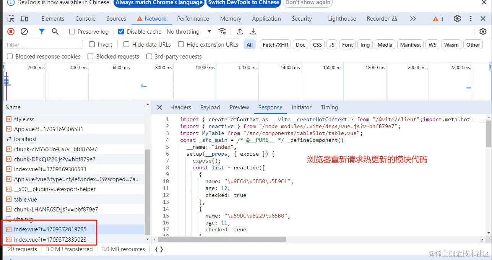Filter requests by CSS type
The height and width of the screenshot is (260, 492).
[x=317, y=45]
